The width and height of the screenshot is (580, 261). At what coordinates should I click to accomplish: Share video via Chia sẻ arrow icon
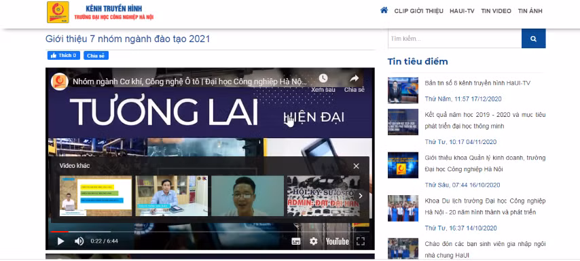[355, 82]
